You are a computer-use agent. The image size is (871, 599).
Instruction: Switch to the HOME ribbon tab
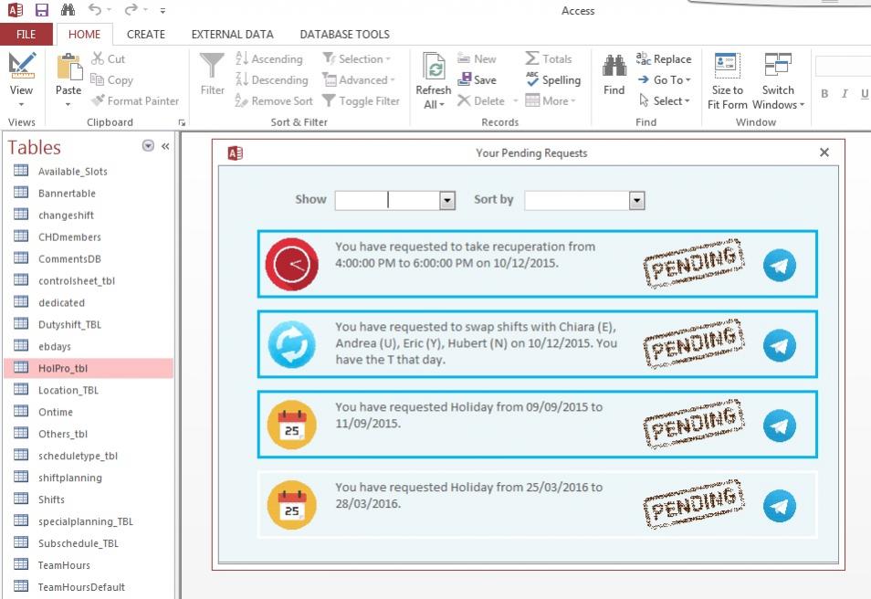point(84,35)
